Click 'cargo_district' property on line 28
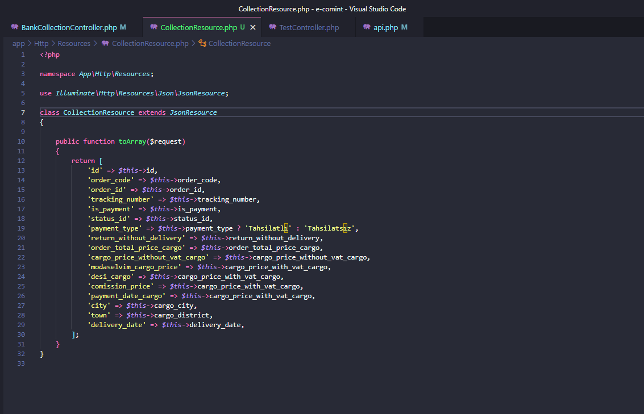Screen dimensions: 644x414 (181, 315)
